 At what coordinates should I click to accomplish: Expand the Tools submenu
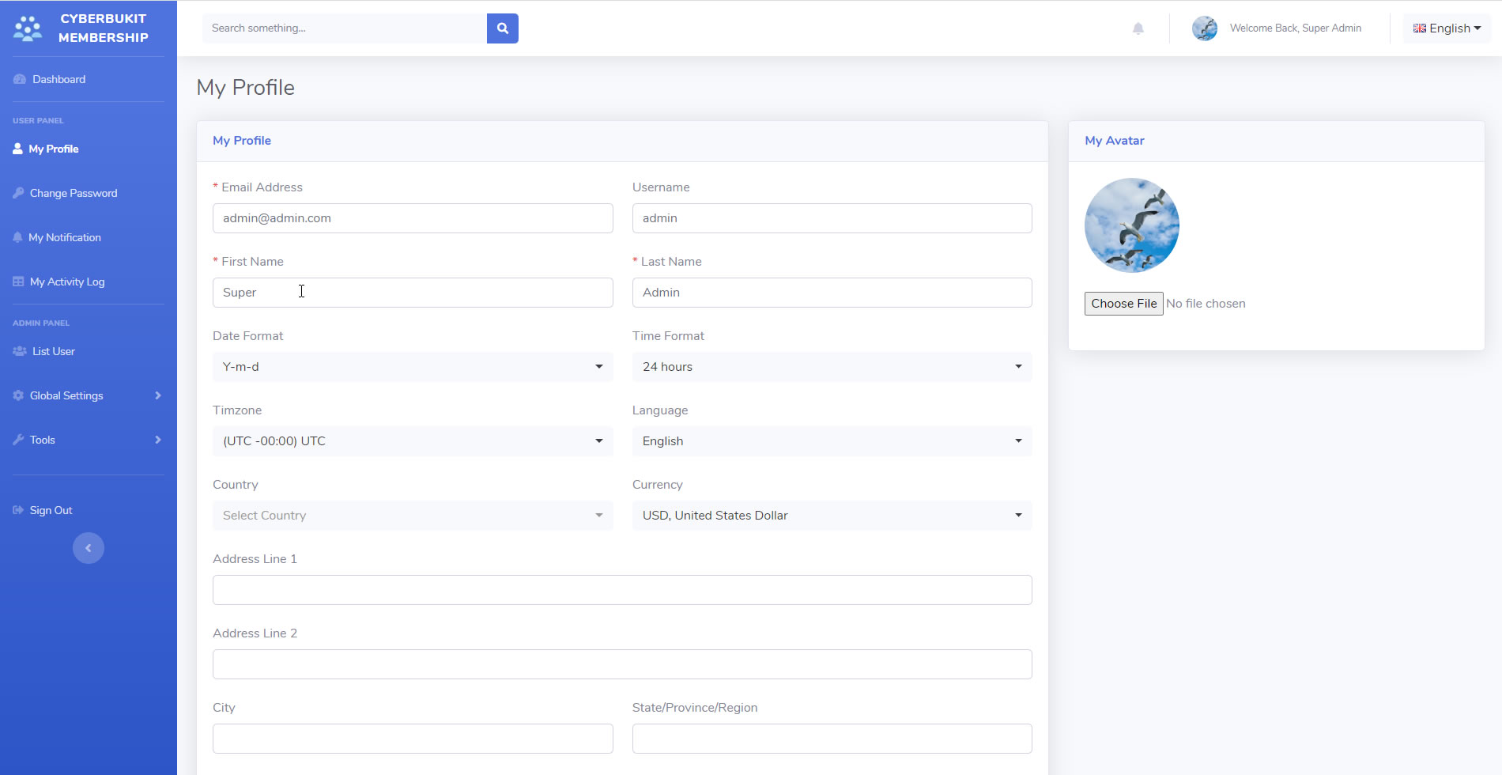[87, 440]
